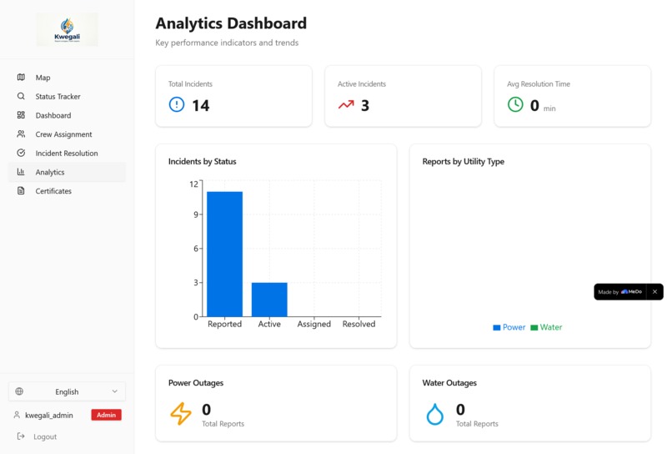Click the Total Incidents value 14
This screenshot has width=672, height=454.
click(201, 105)
